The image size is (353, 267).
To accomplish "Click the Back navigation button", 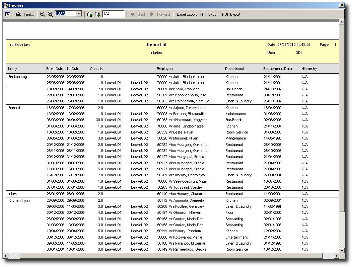I will click(138, 14).
